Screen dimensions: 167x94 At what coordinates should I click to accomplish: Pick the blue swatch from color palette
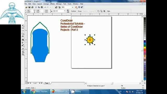[x=145, y=44]
